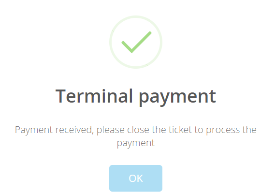Click the OK button
The height and width of the screenshot is (195, 275).
(x=136, y=178)
